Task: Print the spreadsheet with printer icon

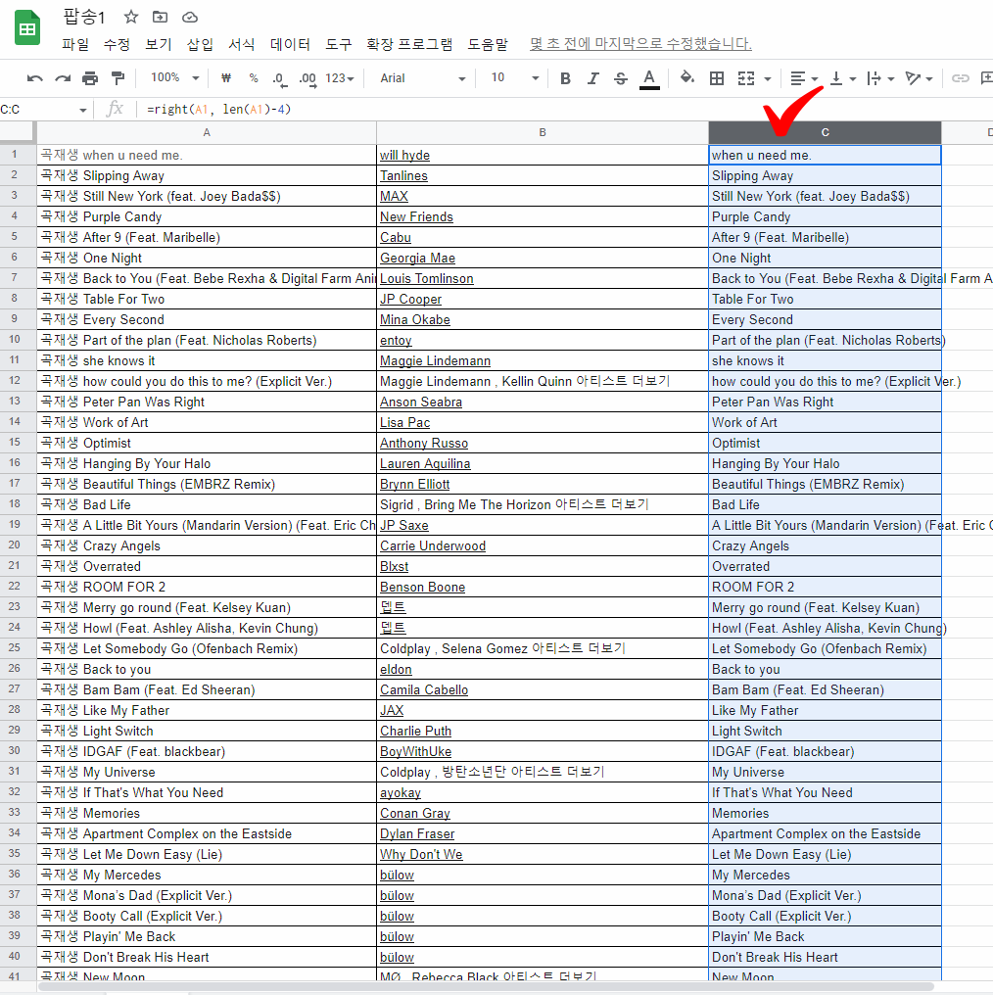Action: [90, 78]
